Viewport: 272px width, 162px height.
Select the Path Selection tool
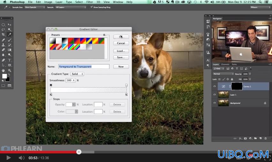3,65
